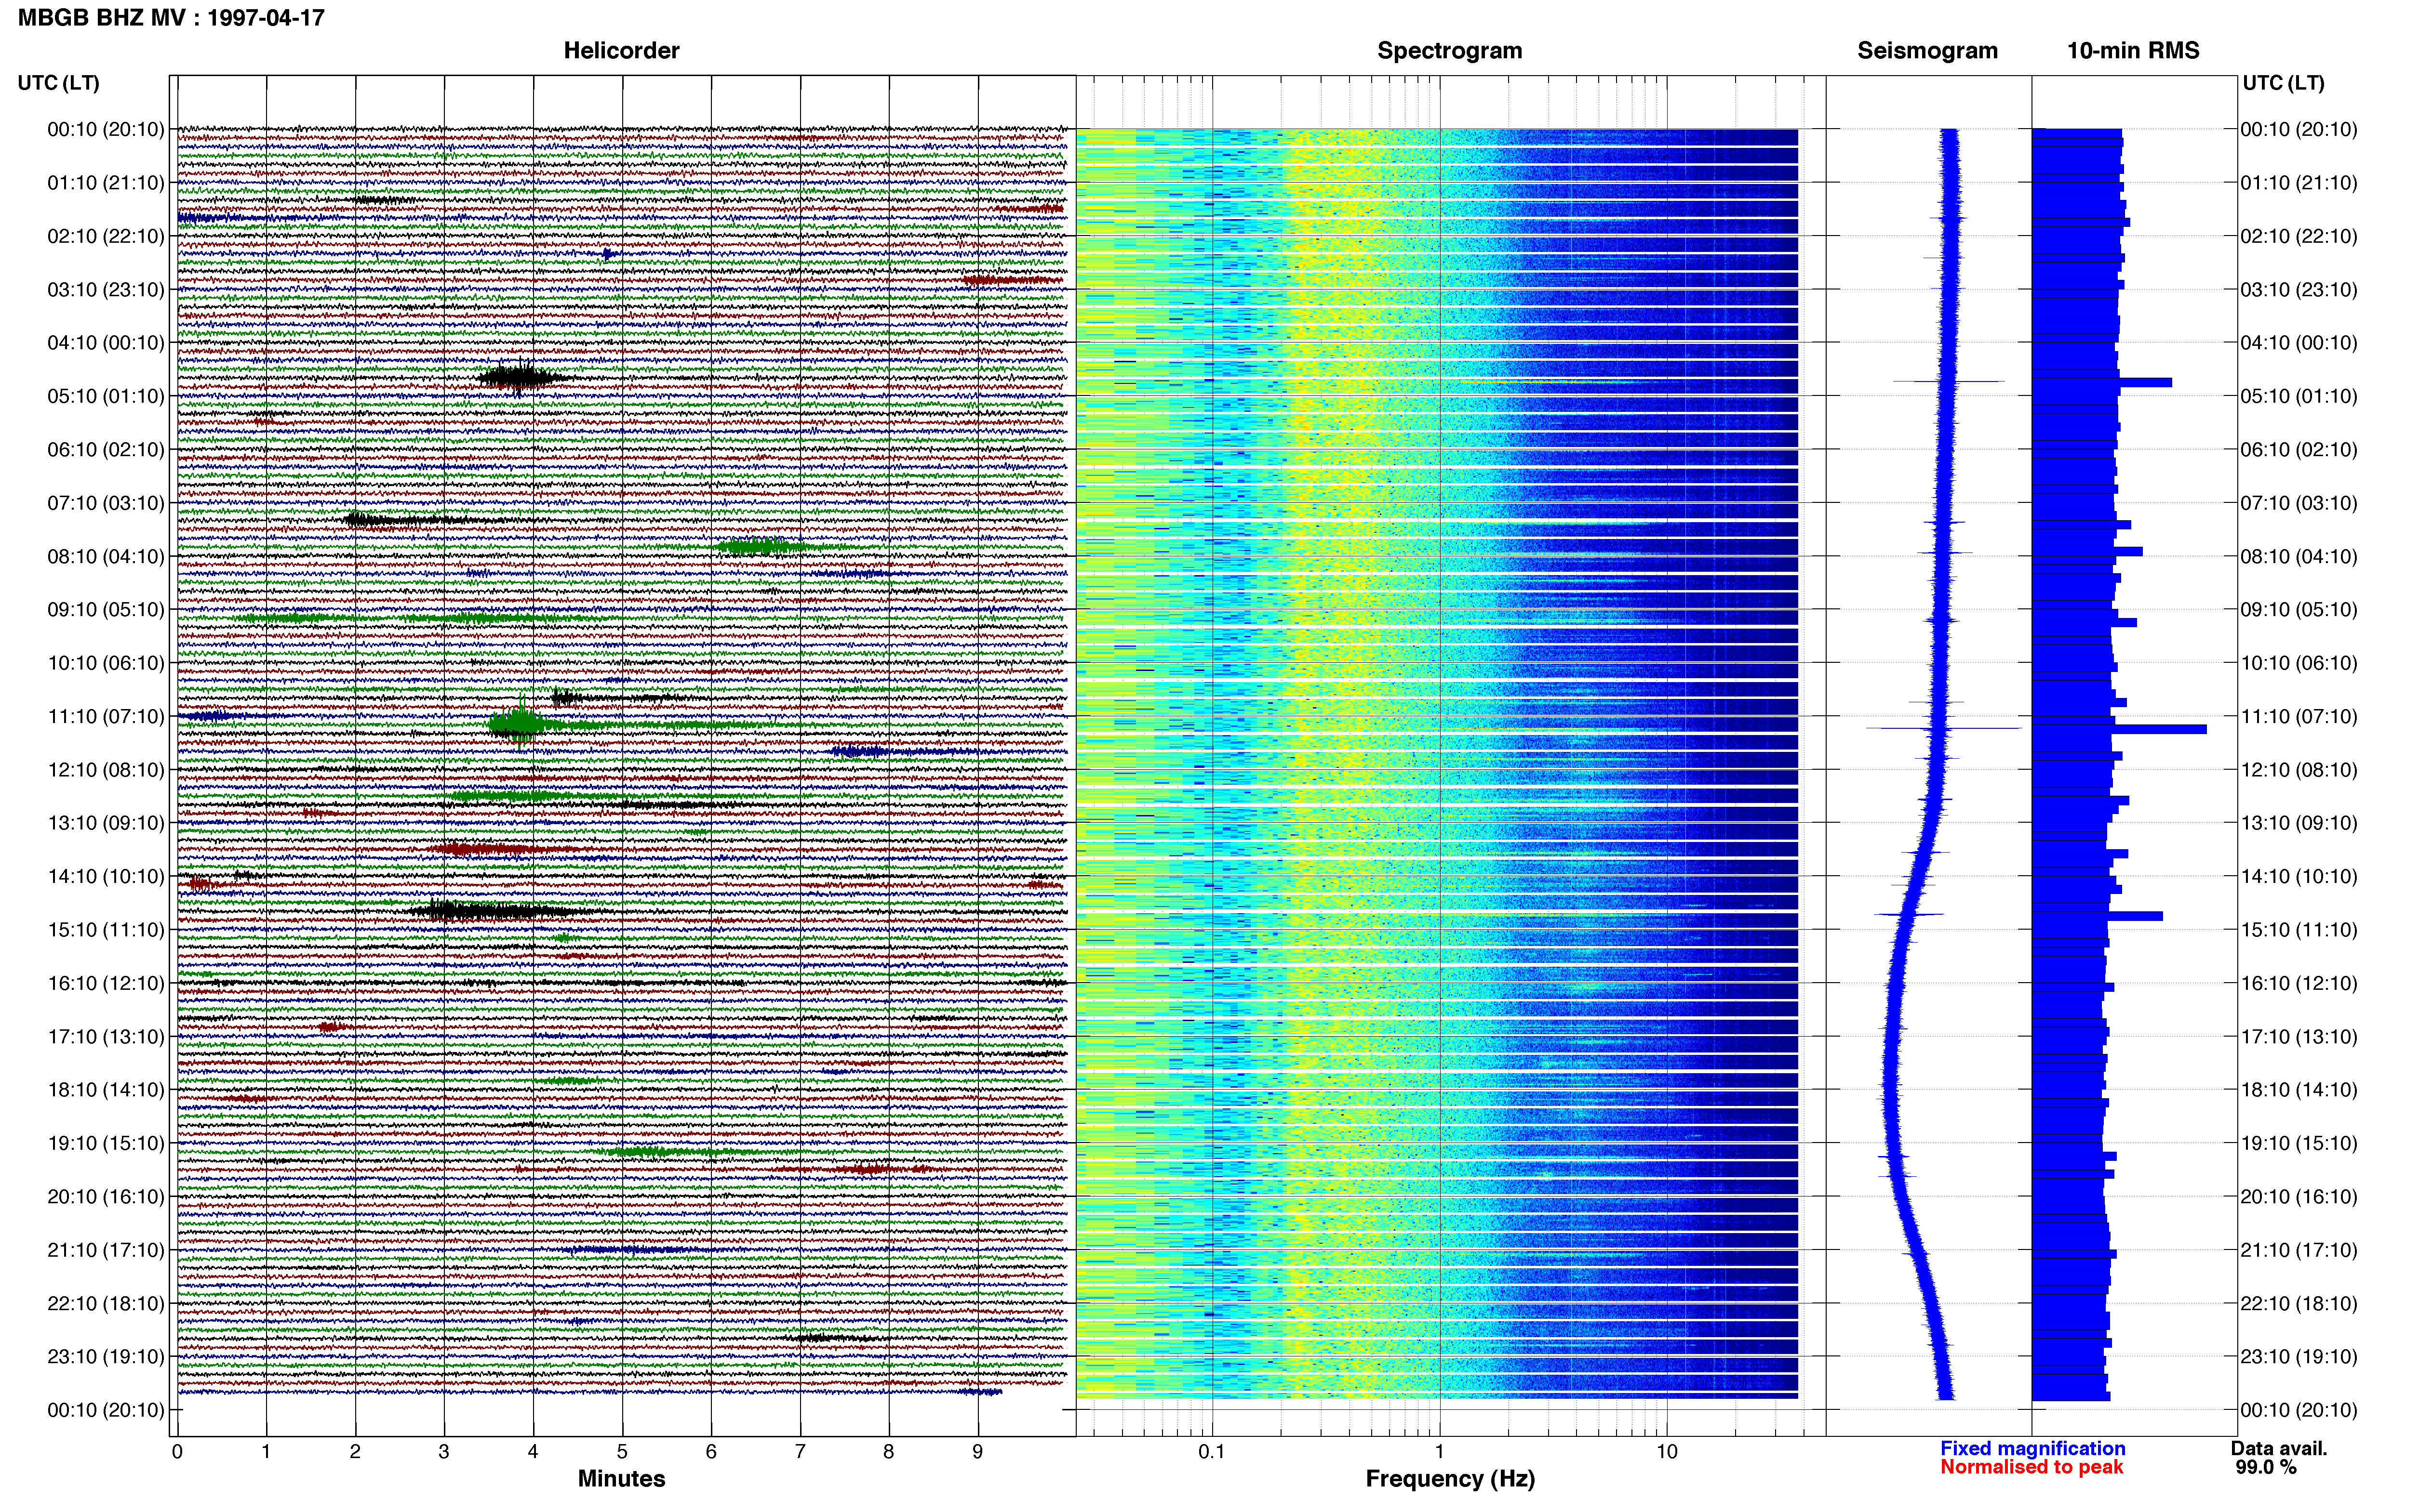Click left time label '13:10 (09:10)'

tap(106, 823)
